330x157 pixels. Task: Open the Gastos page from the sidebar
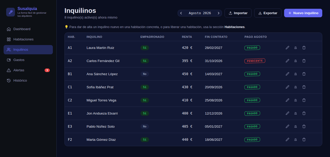[x=28, y=60]
